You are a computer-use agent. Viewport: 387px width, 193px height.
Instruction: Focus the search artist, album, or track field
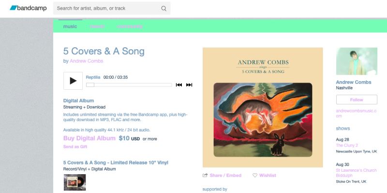pyautogui.click(x=112, y=8)
